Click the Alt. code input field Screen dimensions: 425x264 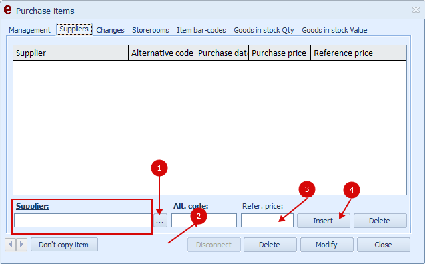pos(204,221)
